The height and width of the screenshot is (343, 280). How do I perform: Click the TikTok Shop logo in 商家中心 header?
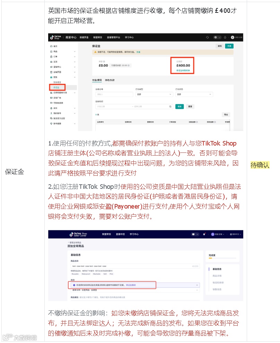coord(55,37)
